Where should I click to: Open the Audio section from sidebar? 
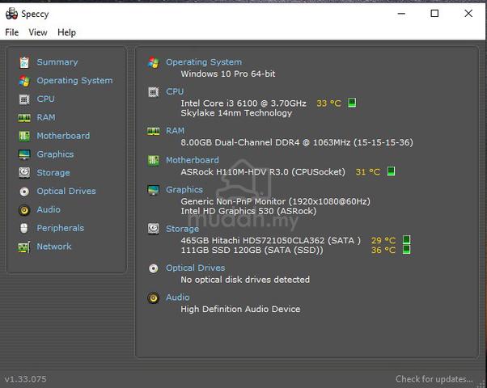(49, 209)
